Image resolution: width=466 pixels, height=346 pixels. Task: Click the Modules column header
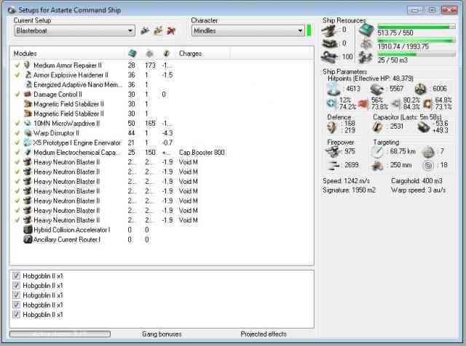68,54
